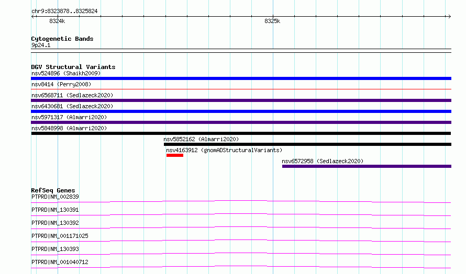Open the nsv5971317 (Almarri2020) variant label
Screen dimensions: 466x274
(69, 117)
